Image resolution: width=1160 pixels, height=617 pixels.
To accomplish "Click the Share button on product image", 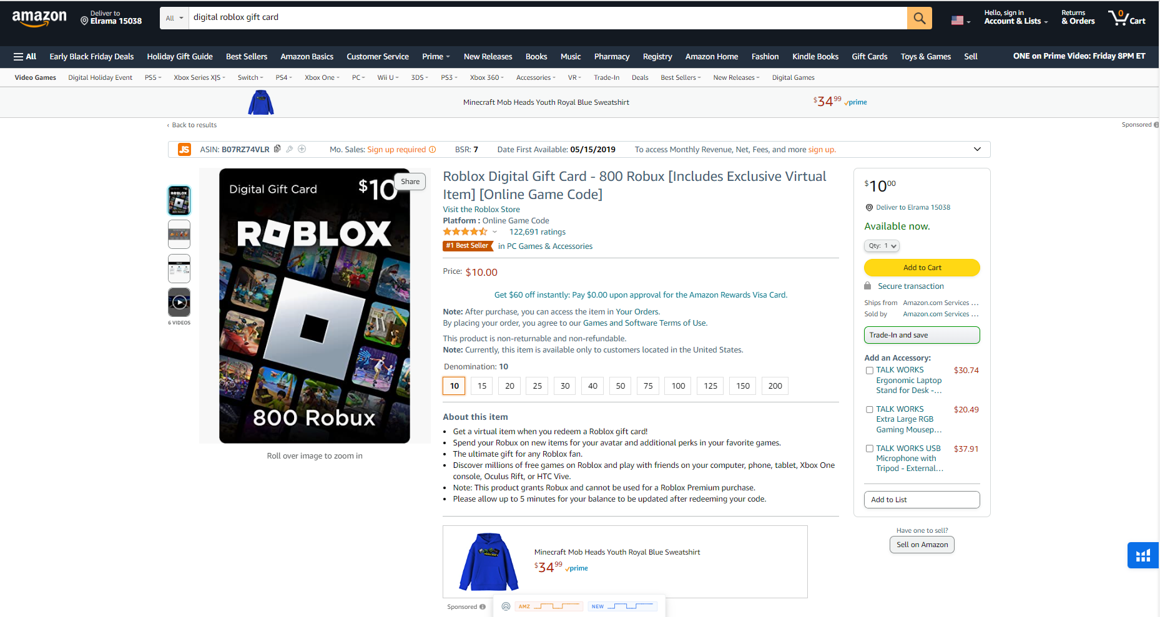I will [x=410, y=182].
